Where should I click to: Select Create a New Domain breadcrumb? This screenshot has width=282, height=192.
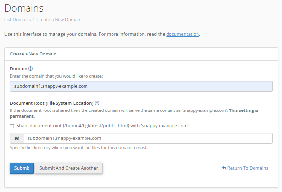coord(59,20)
